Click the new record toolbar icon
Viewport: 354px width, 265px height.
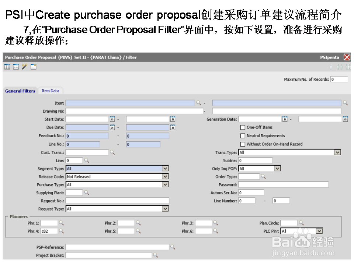pos(33,67)
